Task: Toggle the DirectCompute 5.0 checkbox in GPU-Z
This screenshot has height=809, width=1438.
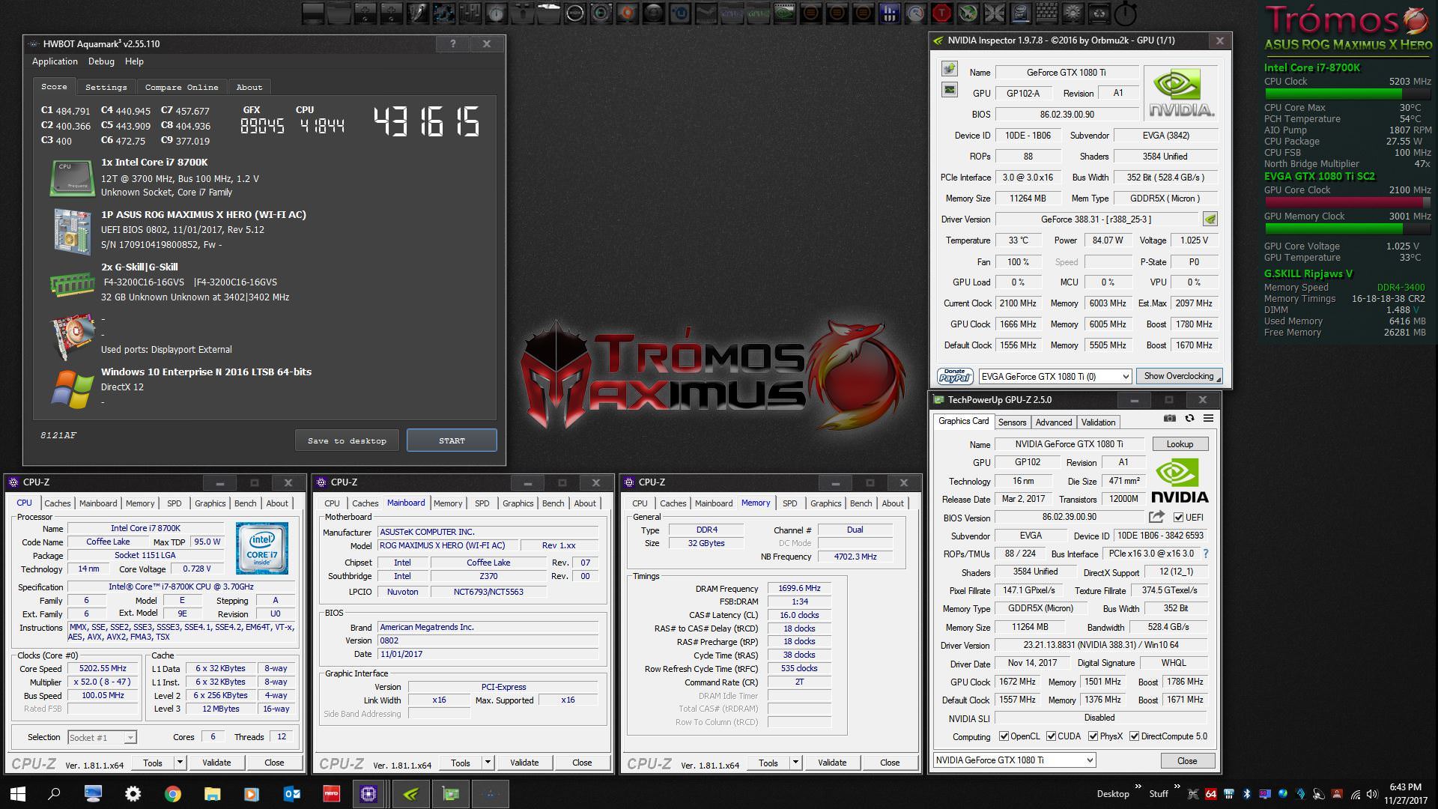Action: pos(1135,736)
